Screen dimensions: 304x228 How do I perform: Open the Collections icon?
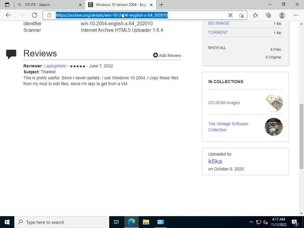tap(268, 15)
